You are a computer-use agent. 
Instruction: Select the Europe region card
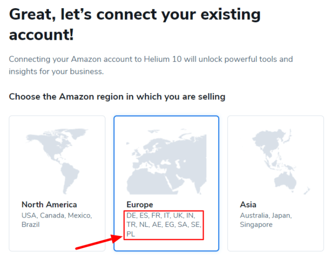point(166,183)
